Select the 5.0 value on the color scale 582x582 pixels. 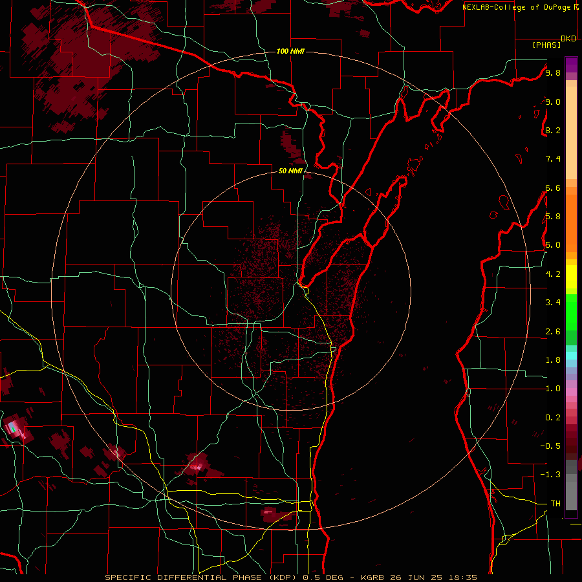(553, 245)
